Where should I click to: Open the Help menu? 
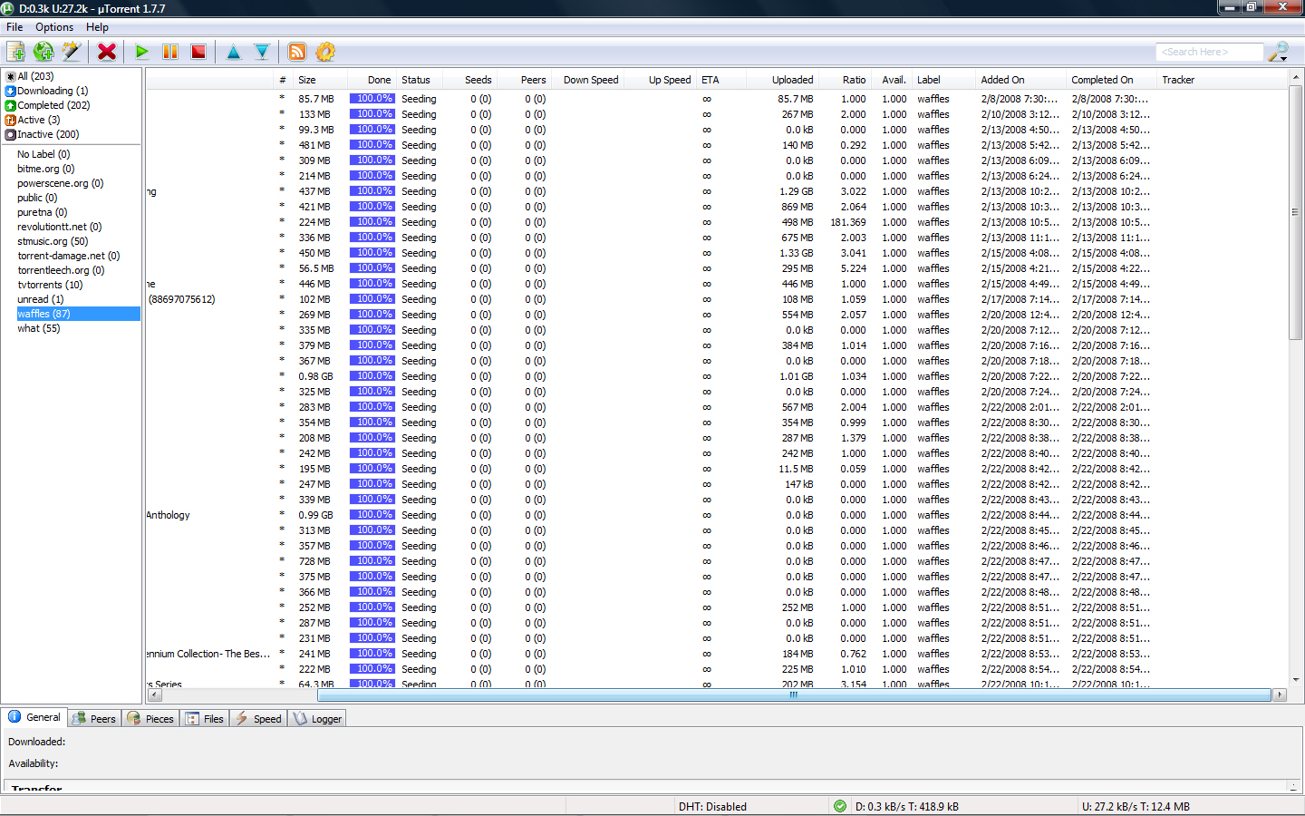[x=97, y=27]
